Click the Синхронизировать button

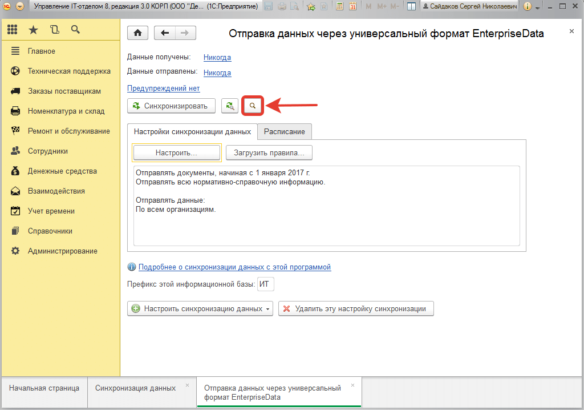click(171, 106)
